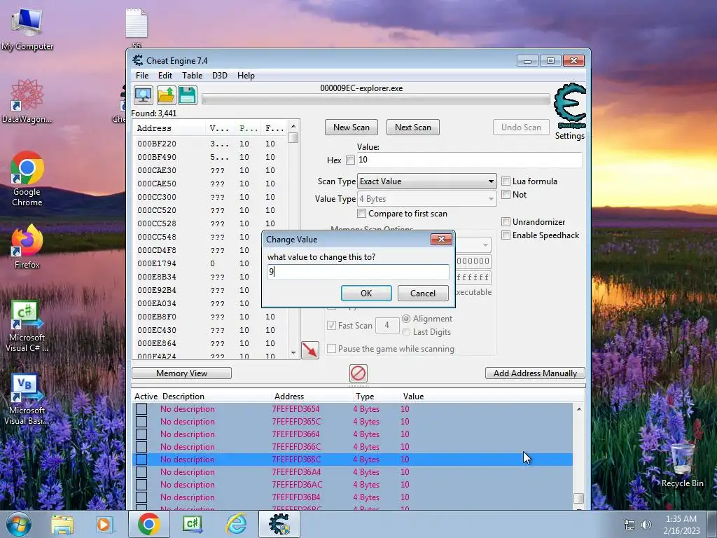717x538 pixels.
Task: Click Cheat Engine taskbar icon
Action: (279, 524)
